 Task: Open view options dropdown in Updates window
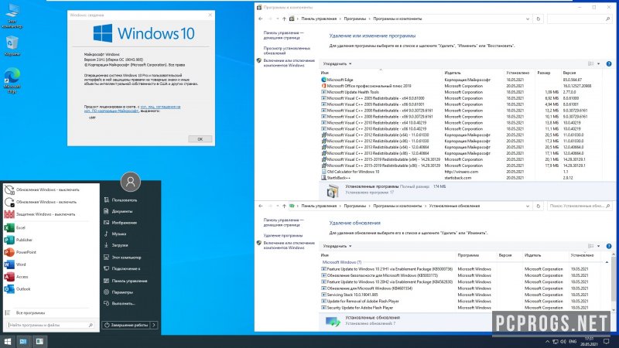(598, 246)
